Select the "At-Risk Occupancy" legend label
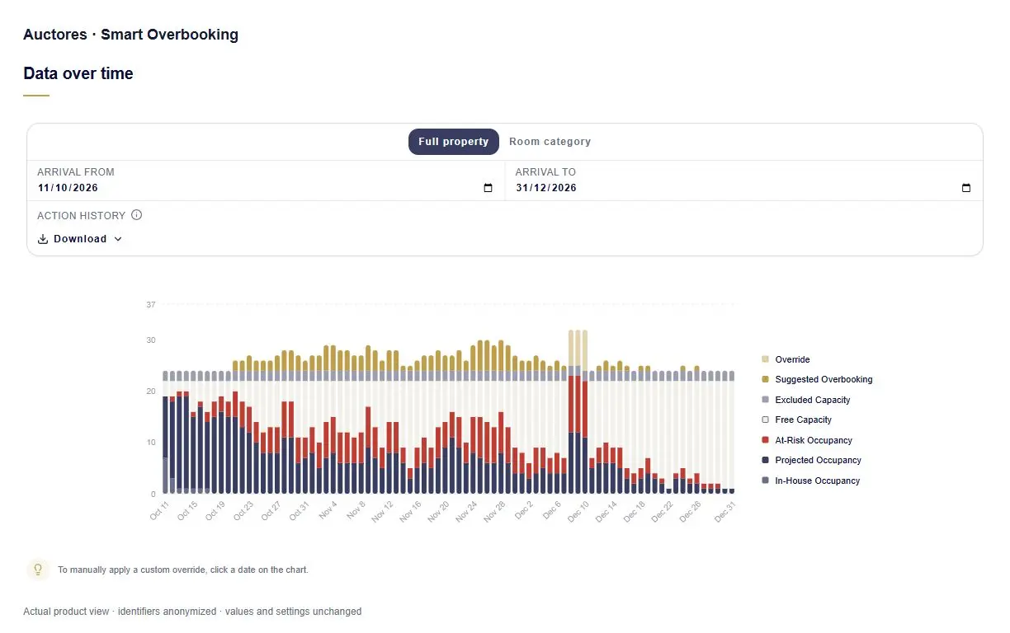 point(814,440)
